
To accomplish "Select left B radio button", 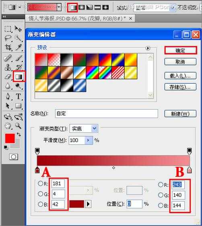I will pyautogui.click(x=40, y=204).
